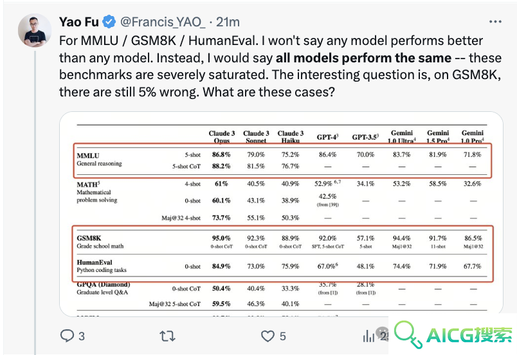Click the @Francis_YAO_ handle link
This screenshot has width=517, height=355.
point(163,22)
